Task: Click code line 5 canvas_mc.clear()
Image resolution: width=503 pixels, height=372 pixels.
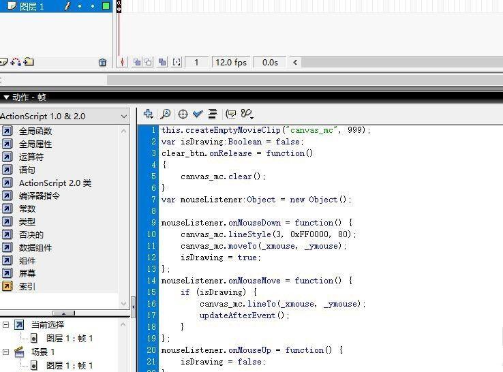Action: pyautogui.click(x=223, y=176)
